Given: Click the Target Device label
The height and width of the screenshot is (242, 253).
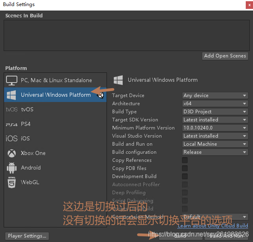Looking at the screenshot, I should click(x=128, y=96).
